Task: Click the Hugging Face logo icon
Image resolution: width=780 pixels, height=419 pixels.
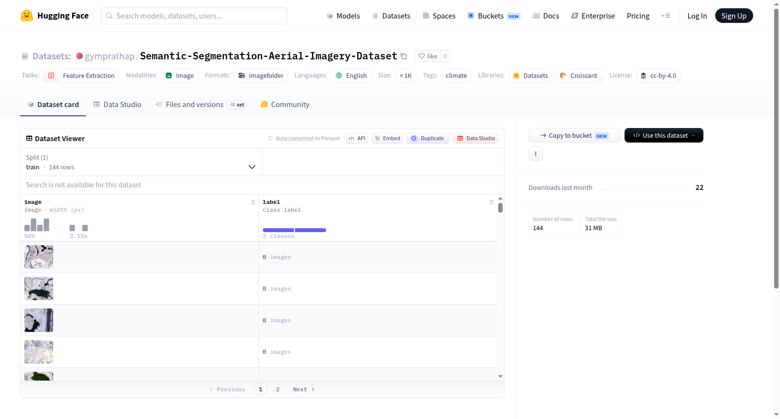Action: click(x=27, y=16)
